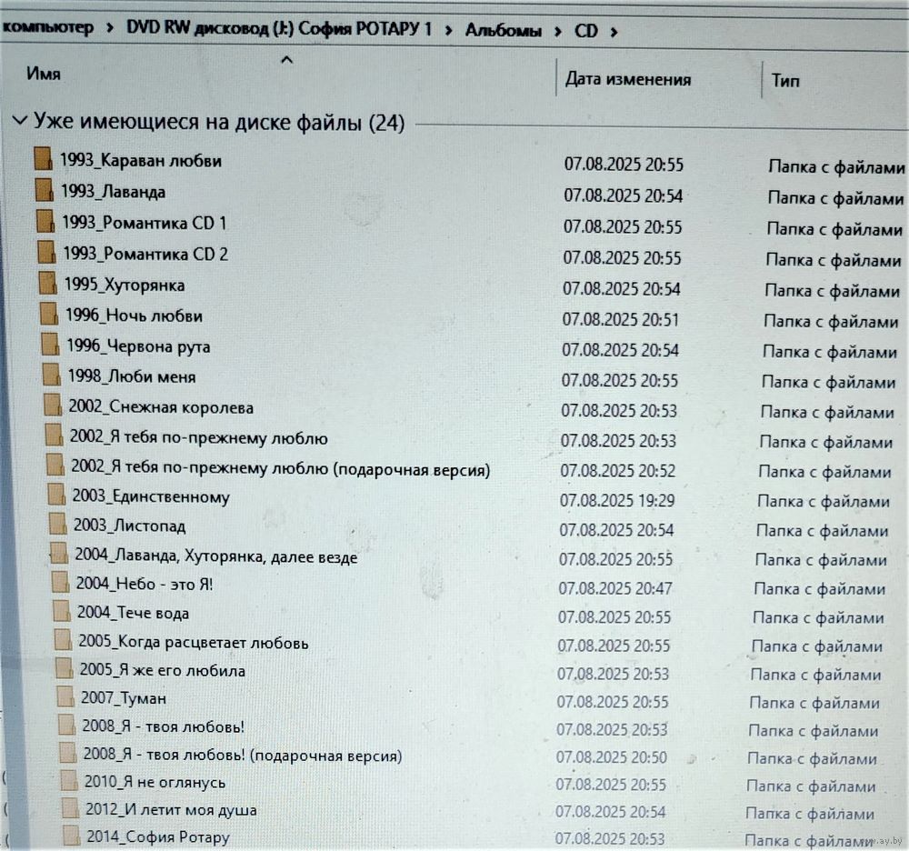Select folder name 2003_Листопад
This screenshot has height=851, width=909.
click(129, 526)
